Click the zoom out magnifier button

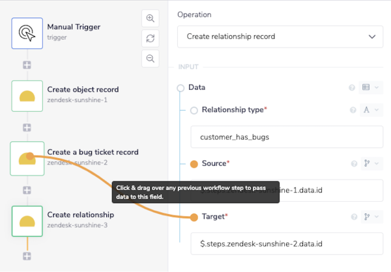click(x=151, y=59)
